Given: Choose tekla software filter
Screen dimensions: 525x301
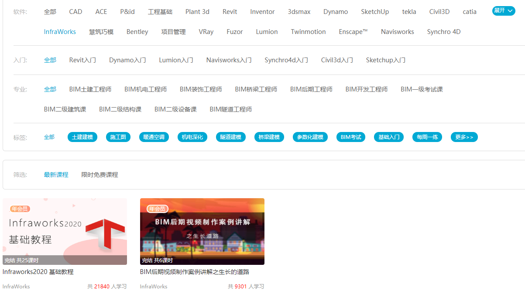Looking at the screenshot, I should coord(409,12).
